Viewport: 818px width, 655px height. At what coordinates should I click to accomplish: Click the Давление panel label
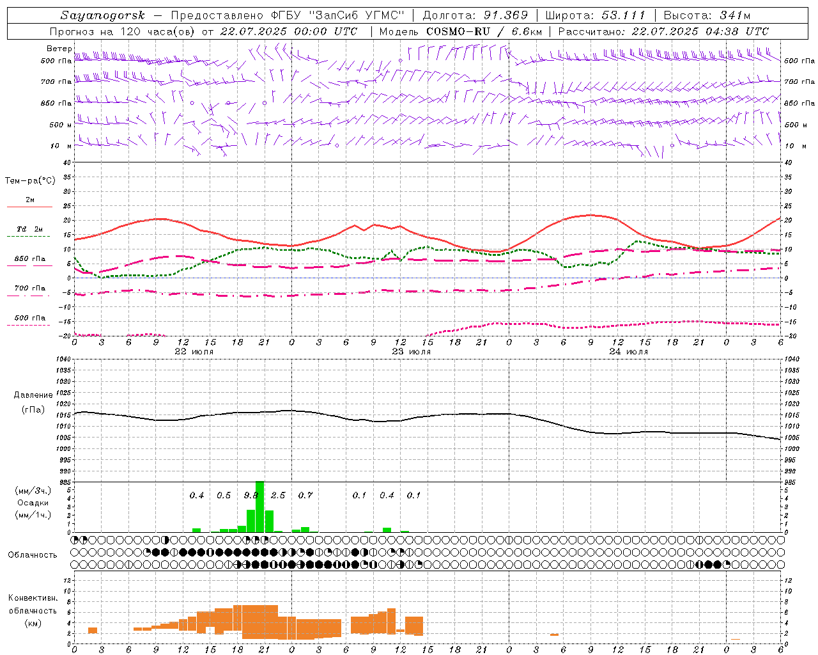33,395
